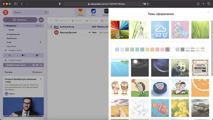Open a new Safari tab with plus
Image resolution: width=213 pixels, height=120 pixels.
pyautogui.click(x=203, y=4)
